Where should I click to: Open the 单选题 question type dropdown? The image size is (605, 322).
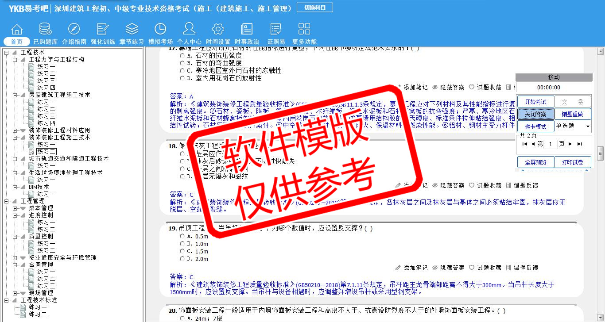[x=573, y=126]
